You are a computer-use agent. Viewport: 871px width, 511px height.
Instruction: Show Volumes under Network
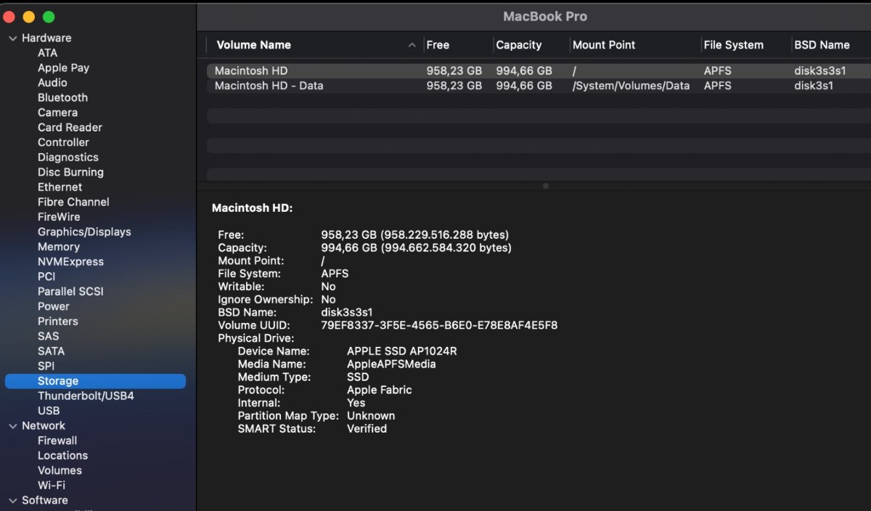click(60, 470)
